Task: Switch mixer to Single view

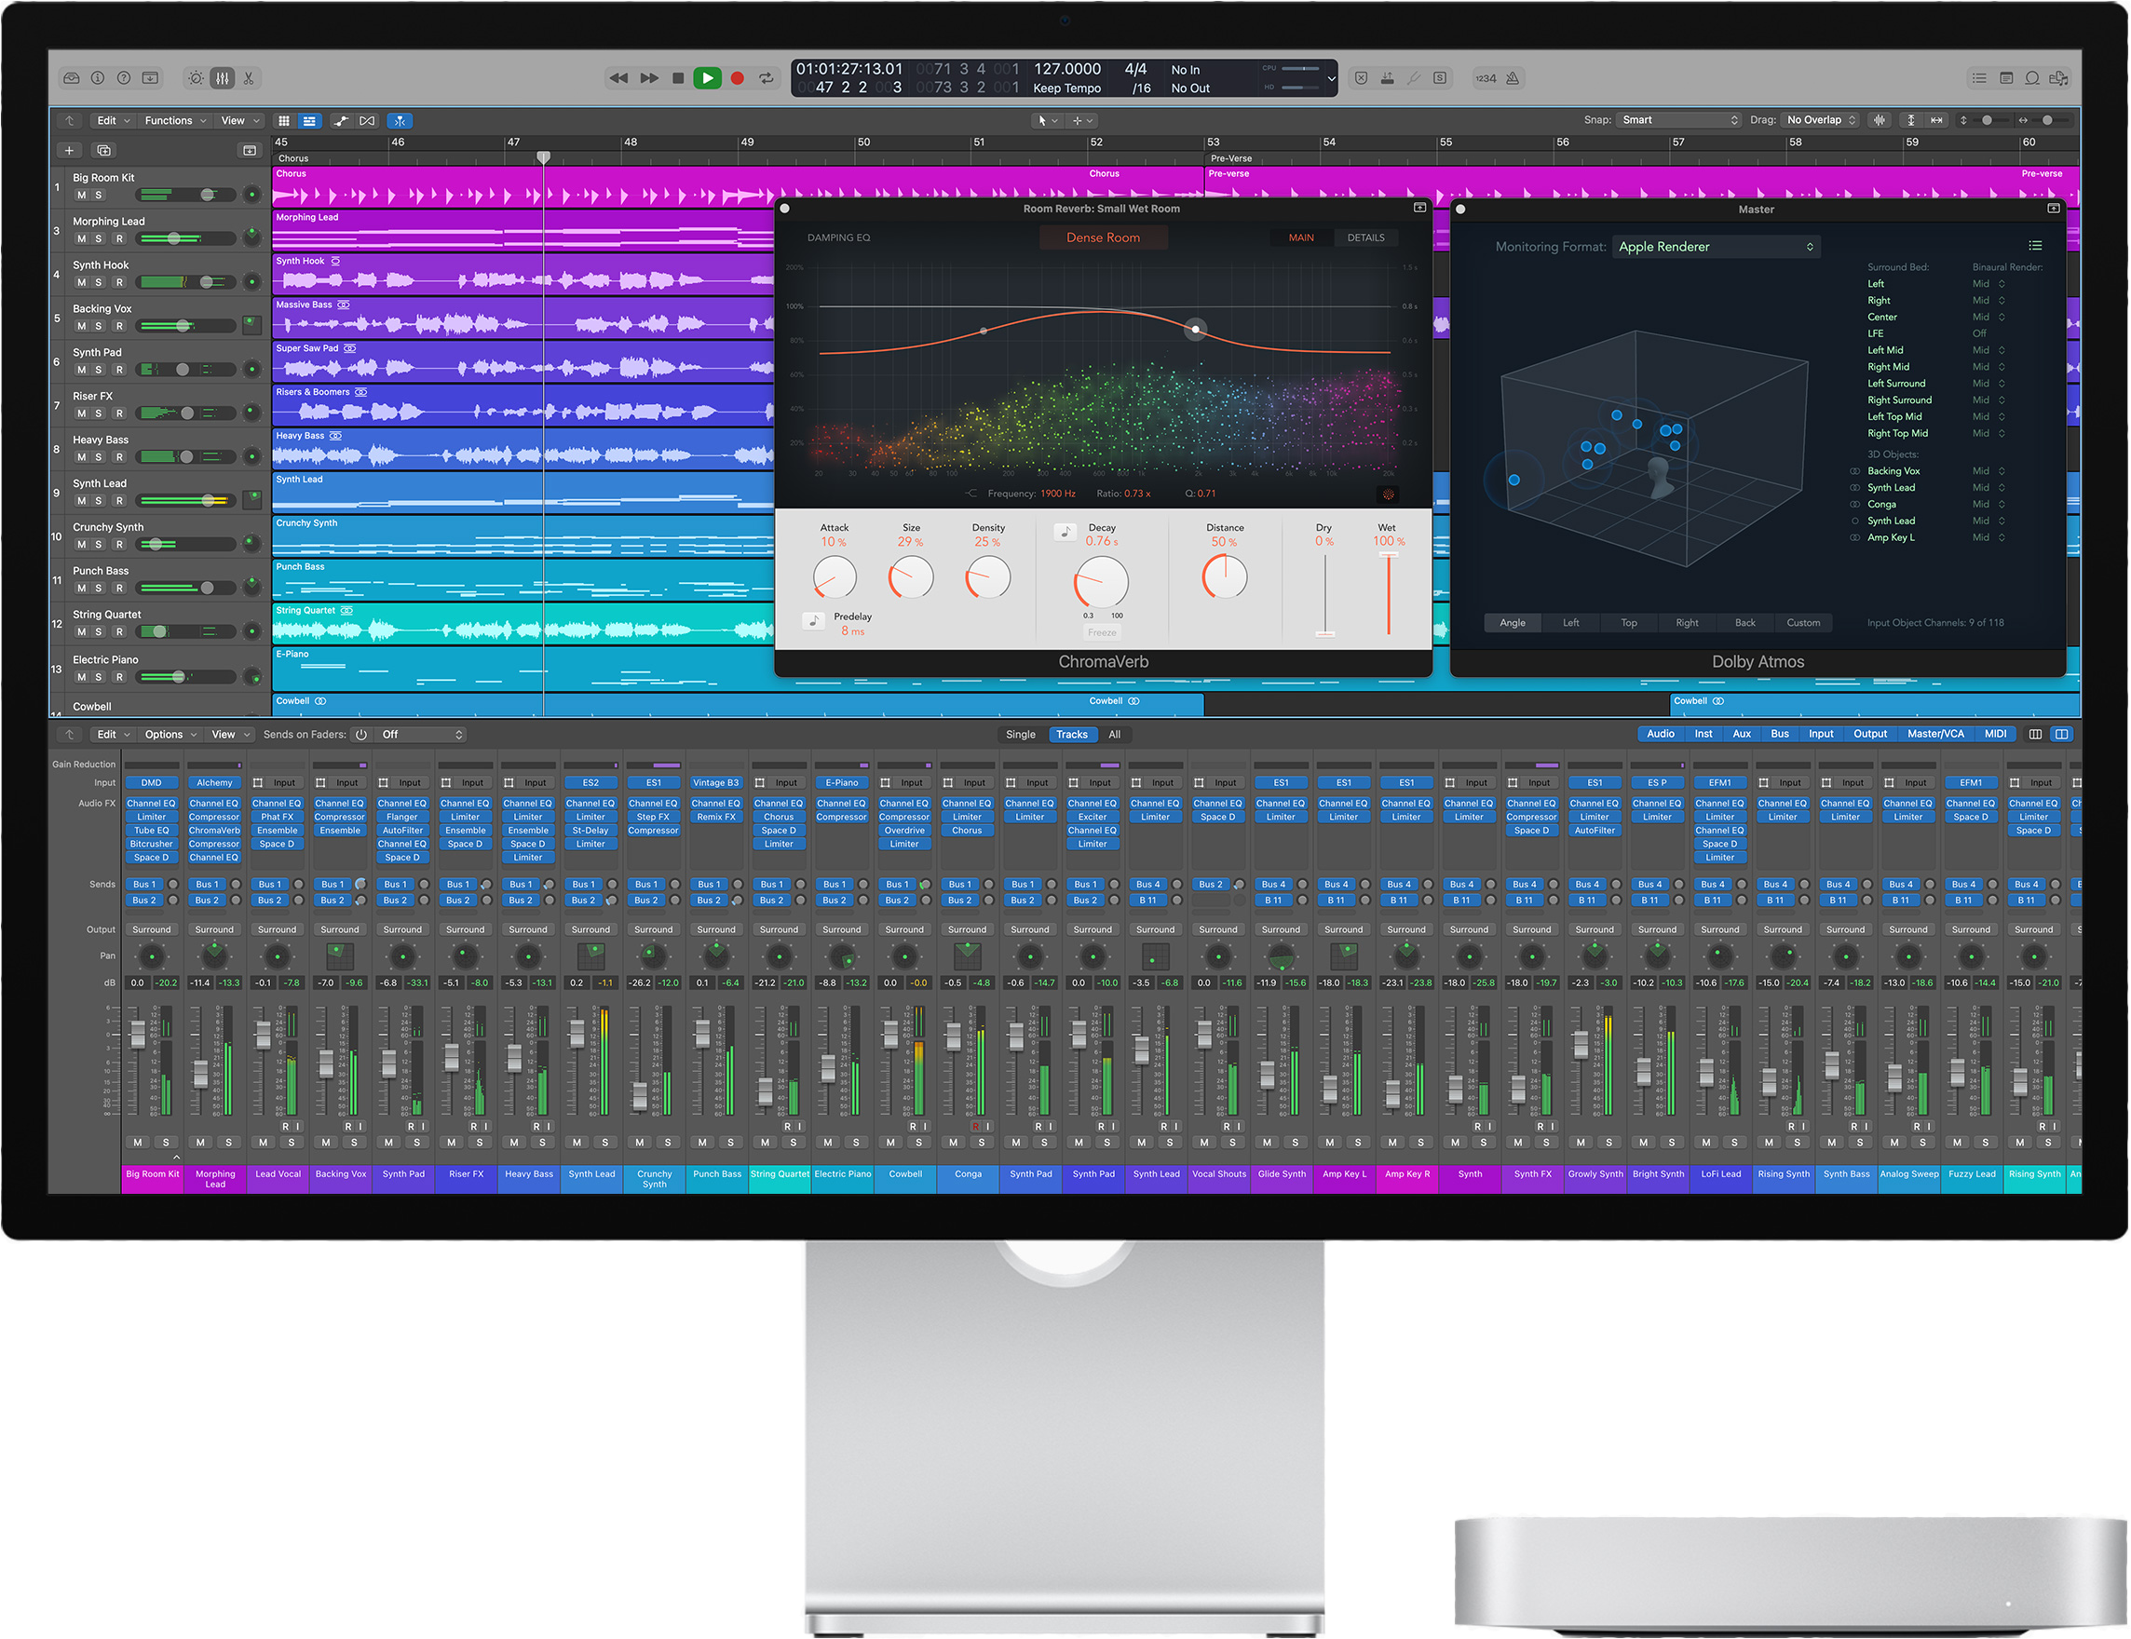Action: 1020,736
